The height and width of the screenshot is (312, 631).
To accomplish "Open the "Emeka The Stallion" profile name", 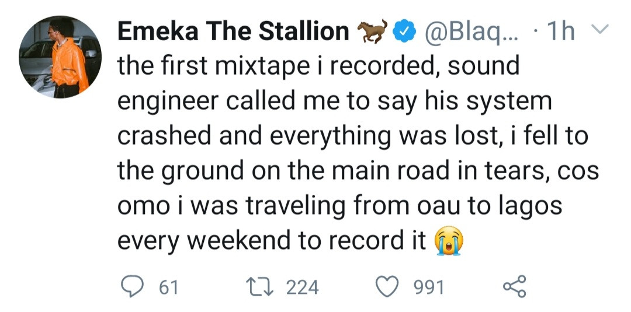I will 233,31.
